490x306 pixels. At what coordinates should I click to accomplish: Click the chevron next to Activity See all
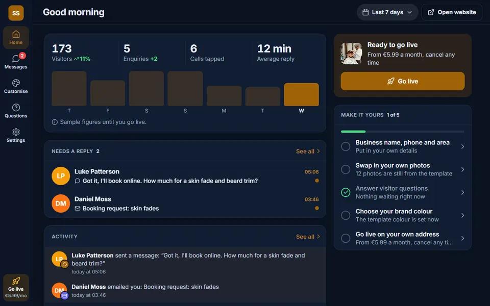click(318, 236)
